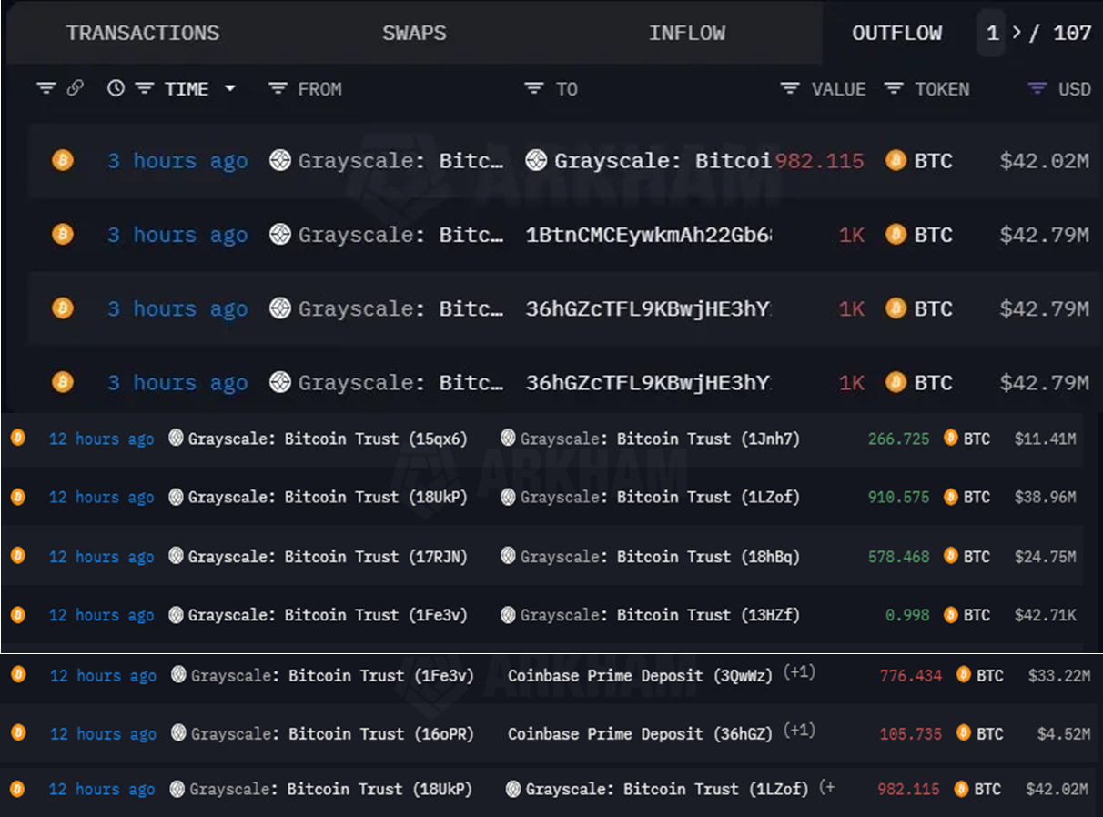Click the leftmost filter icon in header
The image size is (1103, 817).
[x=46, y=88]
